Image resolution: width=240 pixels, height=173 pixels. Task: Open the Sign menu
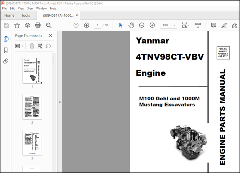pos(30,9)
